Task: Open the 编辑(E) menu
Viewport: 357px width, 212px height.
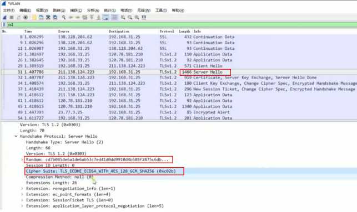Action: [x=25, y=11]
